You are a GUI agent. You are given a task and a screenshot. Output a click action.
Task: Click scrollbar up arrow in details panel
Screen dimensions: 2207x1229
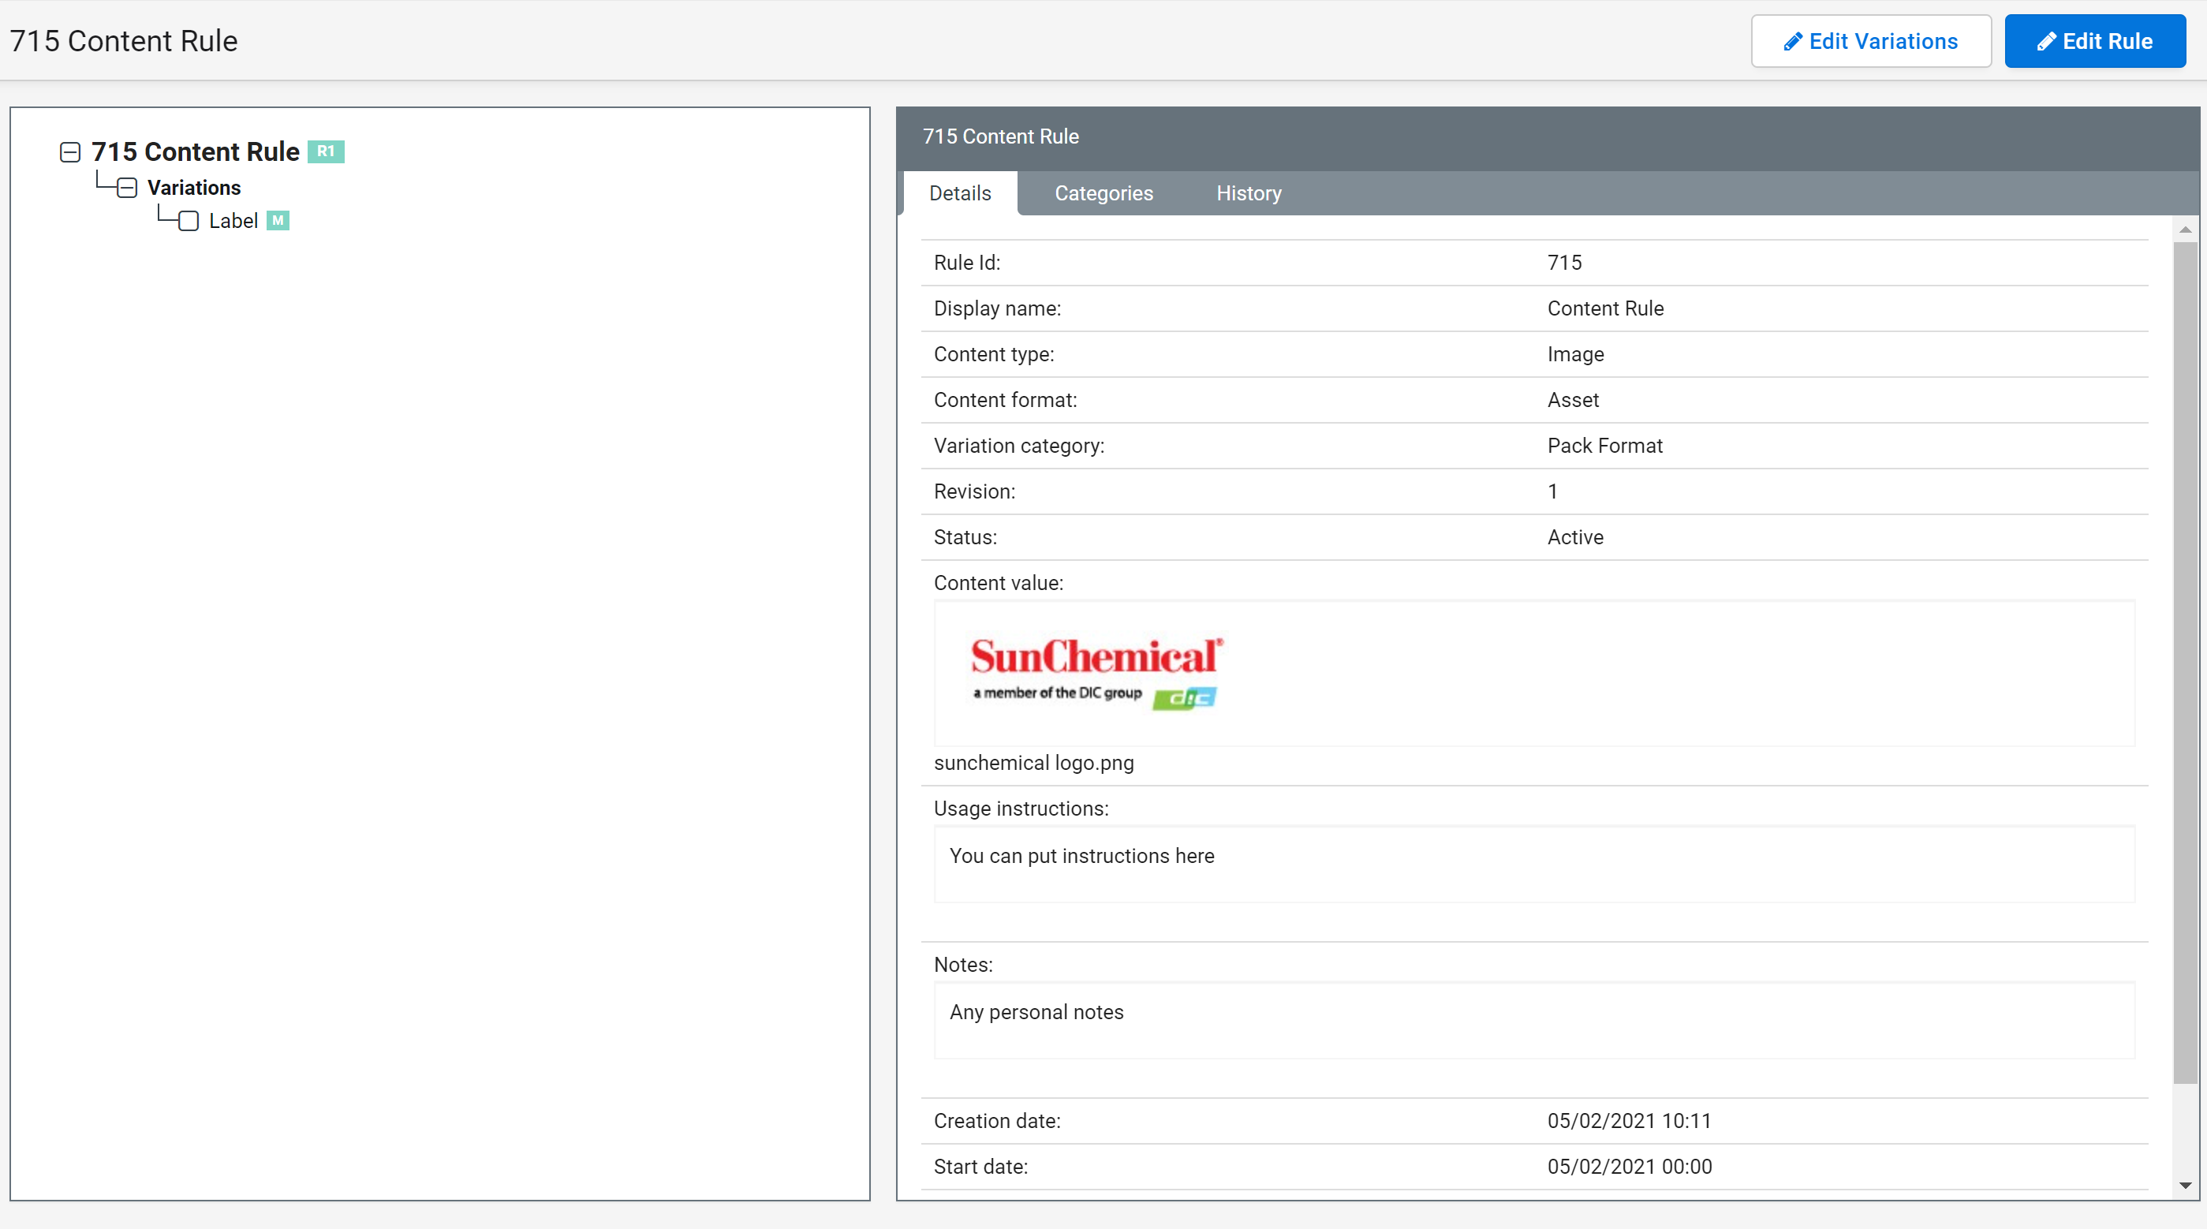pyautogui.click(x=2185, y=230)
